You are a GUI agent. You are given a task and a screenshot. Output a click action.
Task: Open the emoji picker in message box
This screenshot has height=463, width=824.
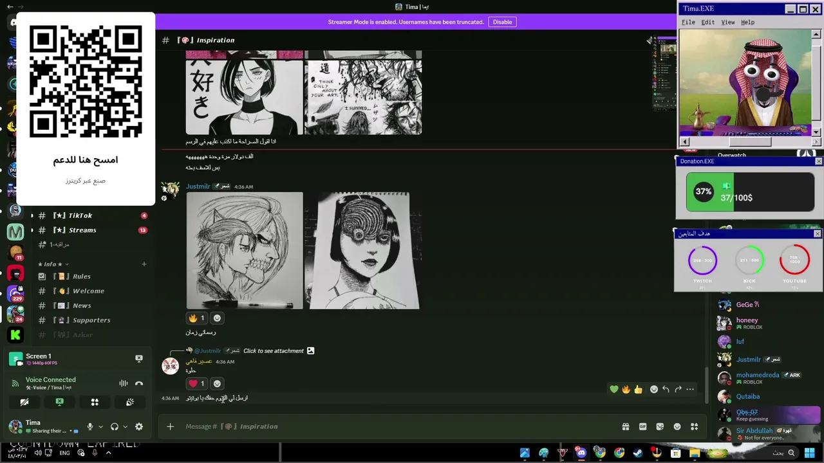(x=677, y=426)
